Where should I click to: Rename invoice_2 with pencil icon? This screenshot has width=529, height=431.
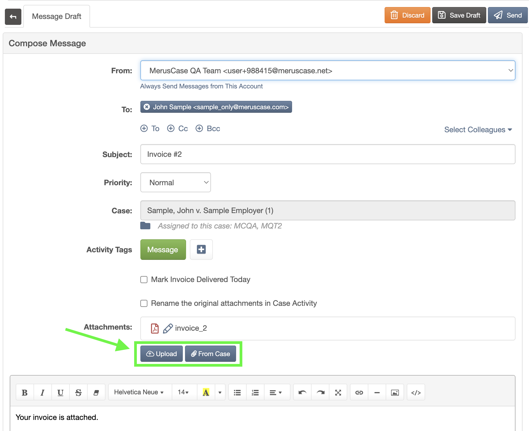pos(168,329)
